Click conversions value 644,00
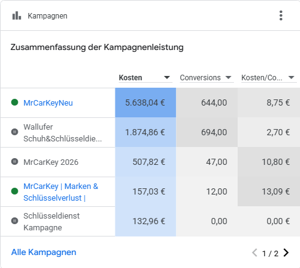The image size is (300, 268). [x=214, y=103]
